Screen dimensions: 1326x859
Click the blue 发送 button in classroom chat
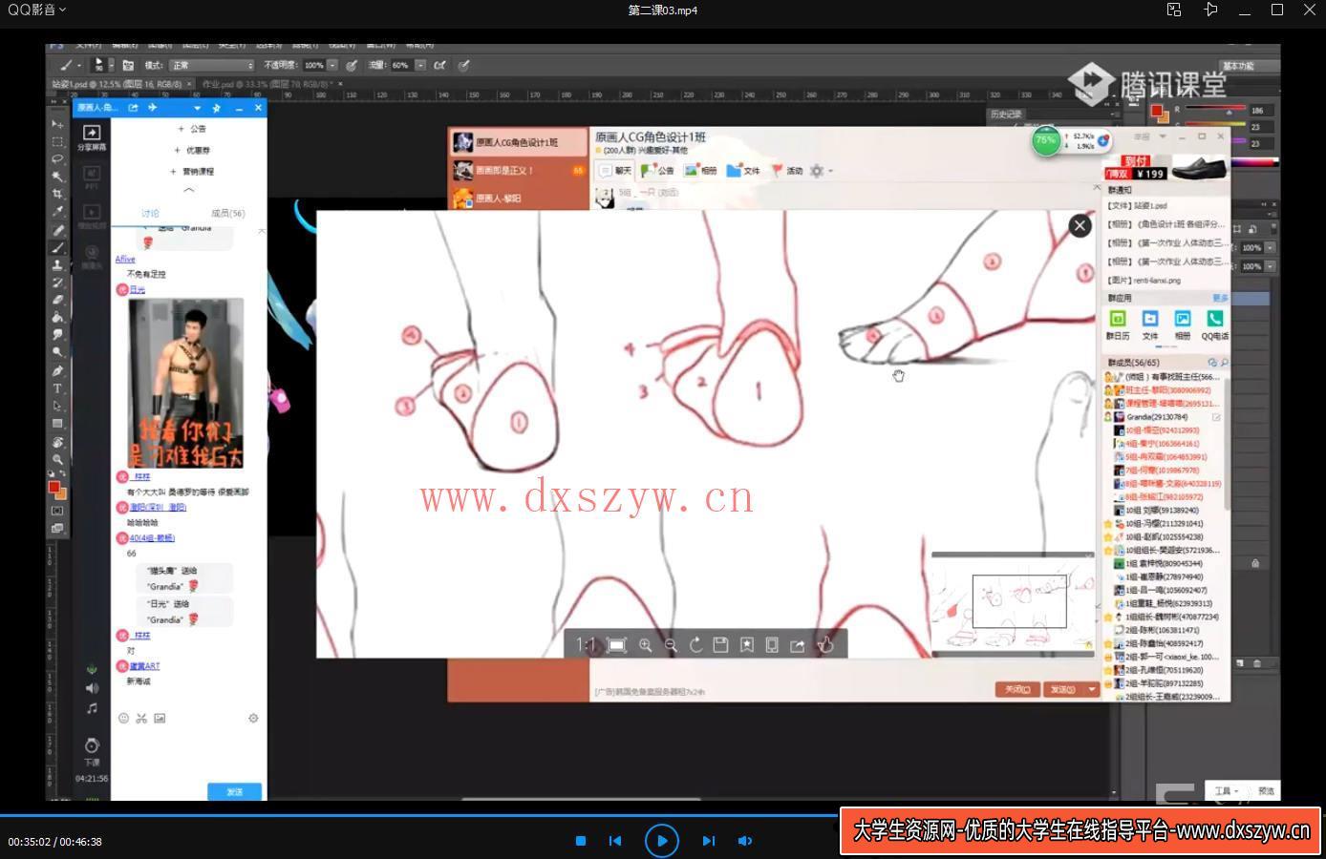click(x=234, y=792)
